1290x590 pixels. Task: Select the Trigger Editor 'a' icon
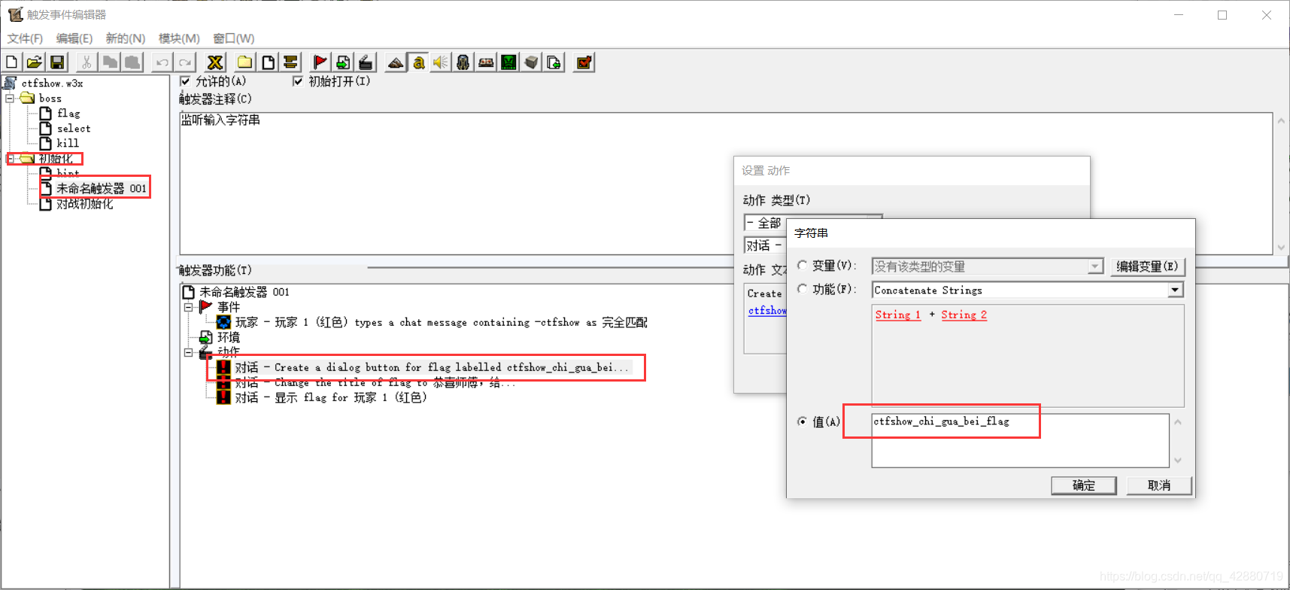point(418,62)
